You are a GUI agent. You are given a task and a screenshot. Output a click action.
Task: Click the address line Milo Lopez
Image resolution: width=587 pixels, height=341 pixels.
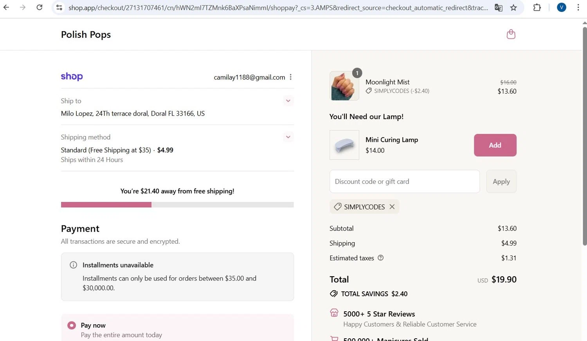pyautogui.click(x=133, y=114)
